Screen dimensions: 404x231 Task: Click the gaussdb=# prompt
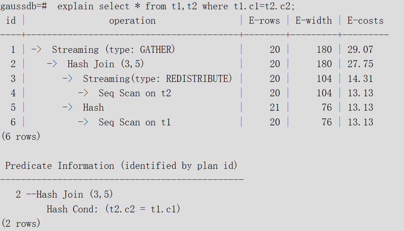(x=24, y=6)
